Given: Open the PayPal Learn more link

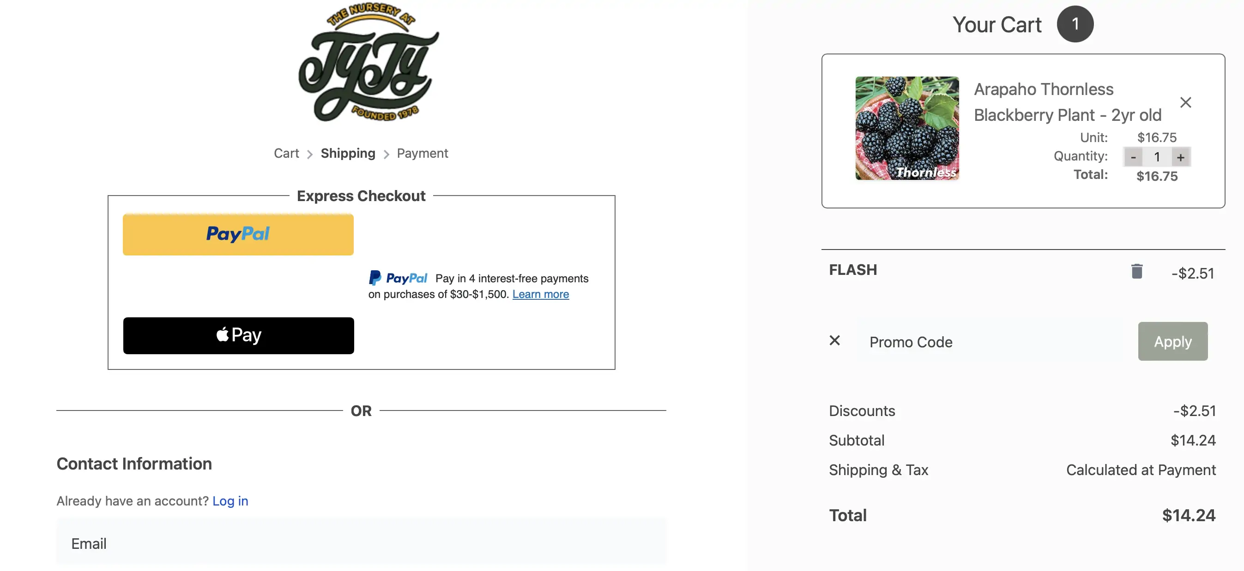Looking at the screenshot, I should [x=540, y=294].
